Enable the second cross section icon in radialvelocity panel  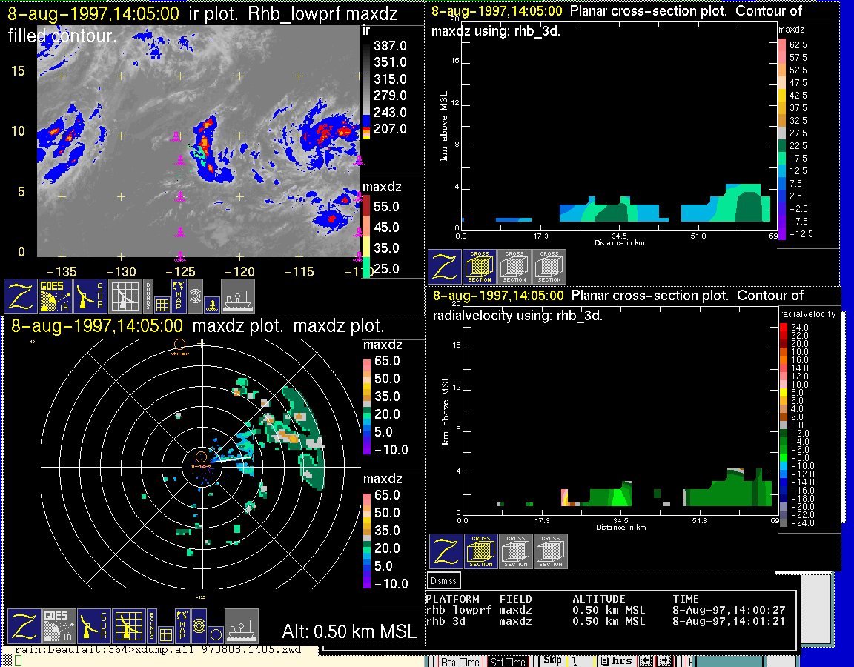click(x=515, y=551)
